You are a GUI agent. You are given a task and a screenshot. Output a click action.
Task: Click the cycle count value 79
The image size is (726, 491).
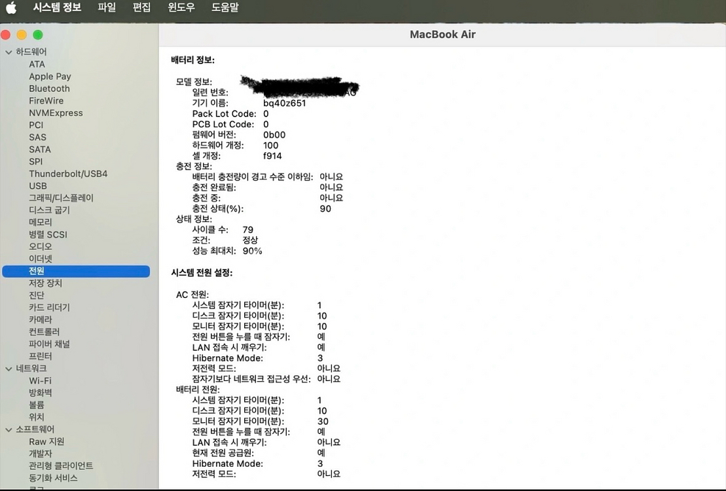tap(247, 230)
